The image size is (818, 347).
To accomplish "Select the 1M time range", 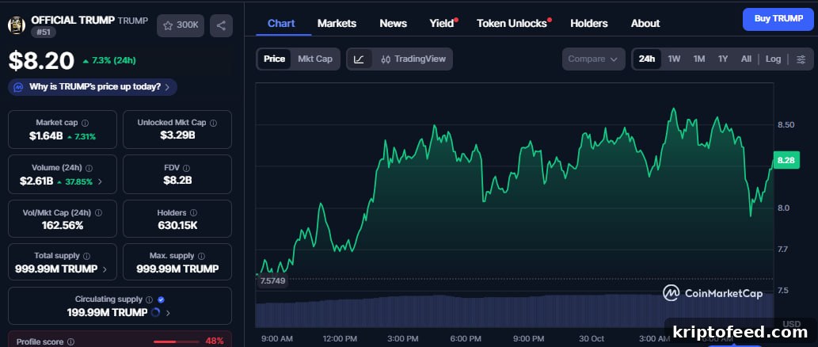I will pos(699,59).
